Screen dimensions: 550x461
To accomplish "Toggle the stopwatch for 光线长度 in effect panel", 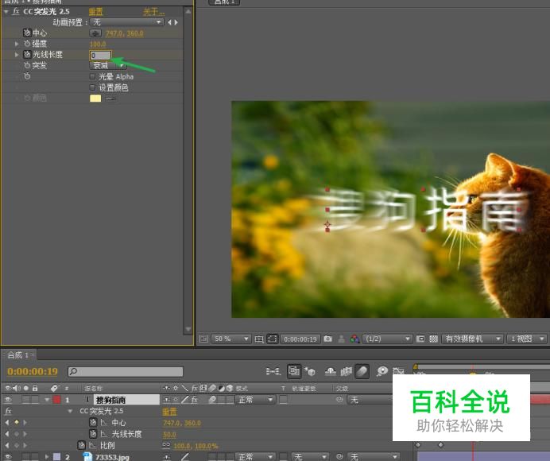I will [x=27, y=54].
